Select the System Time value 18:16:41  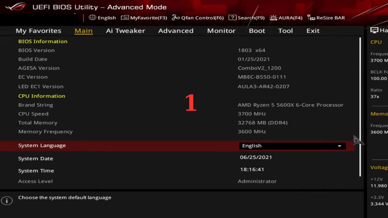coord(252,170)
